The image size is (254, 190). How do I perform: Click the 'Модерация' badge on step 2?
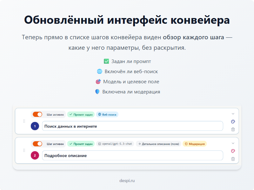195,144
